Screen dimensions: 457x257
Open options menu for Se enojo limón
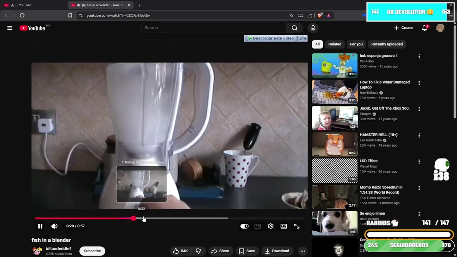419,214
